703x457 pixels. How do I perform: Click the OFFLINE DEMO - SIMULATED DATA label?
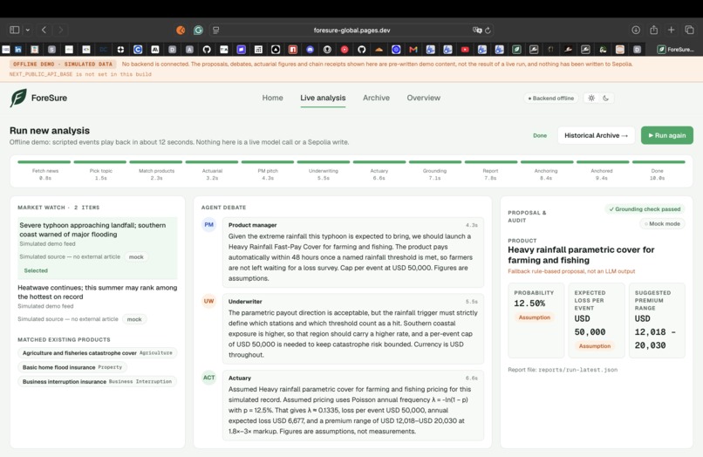(63, 65)
